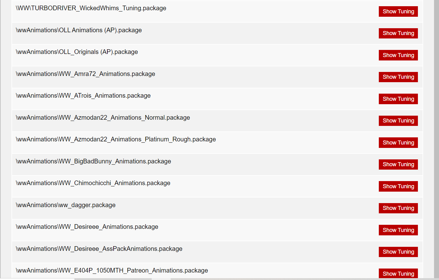Screen dimensions: 439x280
Task: Select the WW_Amra72_Animations.package filename text
Action: click(x=85, y=74)
